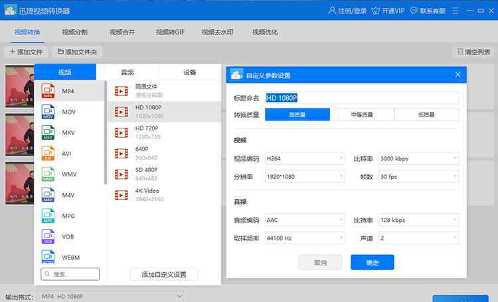The height and width of the screenshot is (302, 498).
Task: Click the trash icon on 清空列表
Action: tap(460, 52)
